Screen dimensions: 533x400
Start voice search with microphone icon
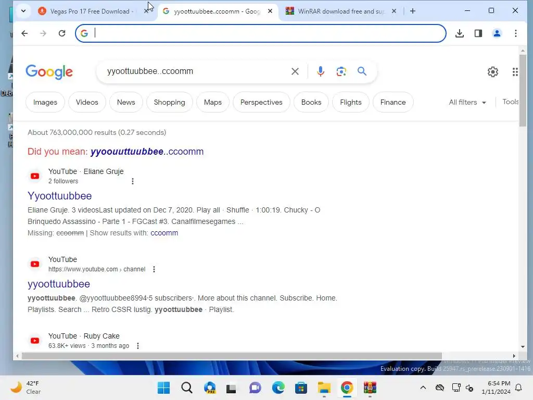point(320,71)
